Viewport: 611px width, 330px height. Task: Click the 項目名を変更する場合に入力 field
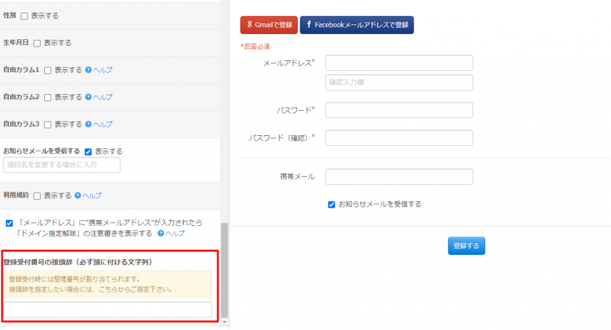62,165
